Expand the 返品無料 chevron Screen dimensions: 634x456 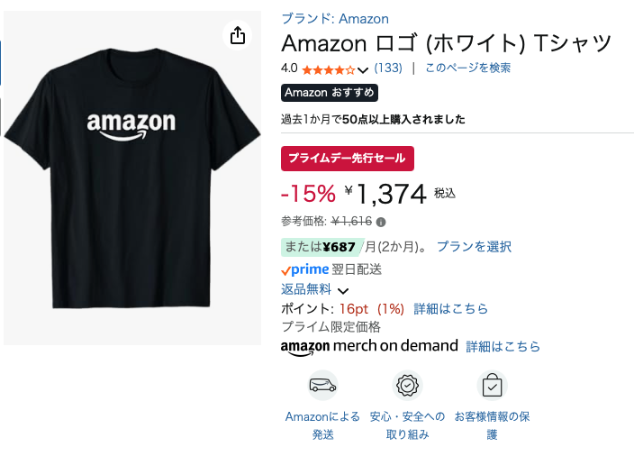[x=343, y=290]
